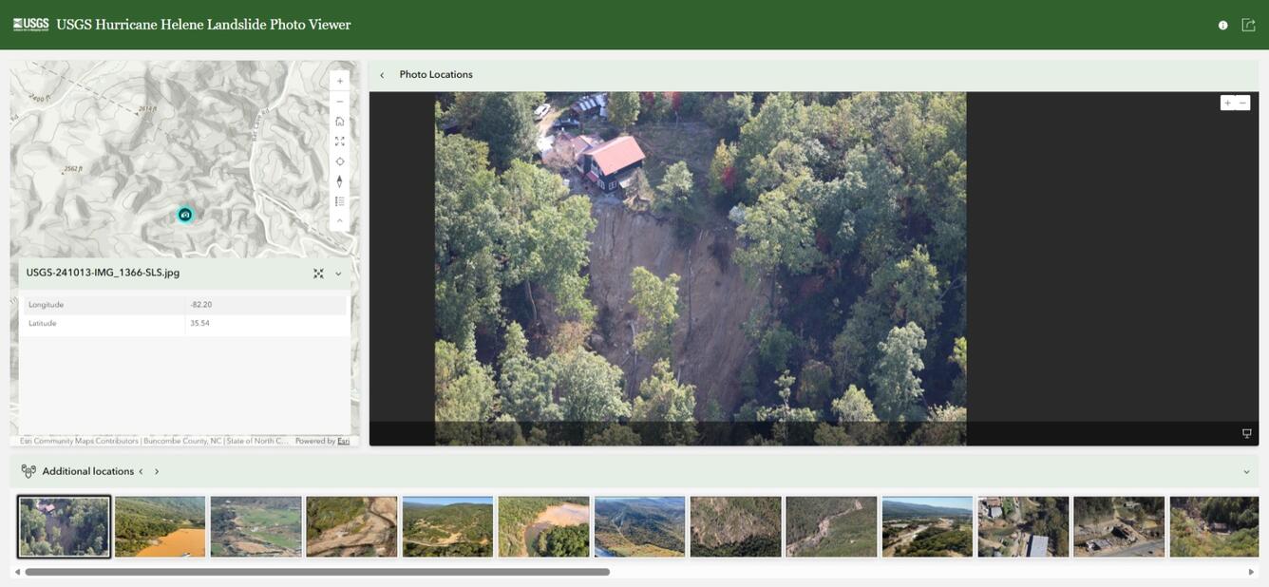Collapse the Additional locations panel
The width and height of the screenshot is (1269, 587).
(1246, 472)
